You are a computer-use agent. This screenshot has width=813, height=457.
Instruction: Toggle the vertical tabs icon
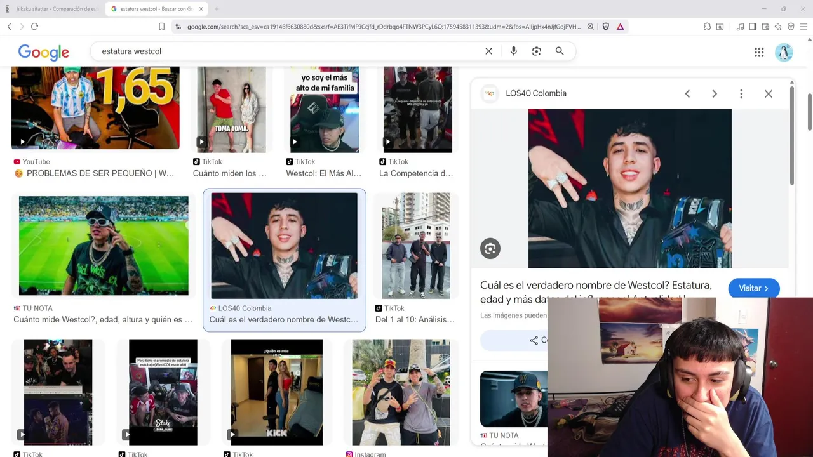[8, 9]
